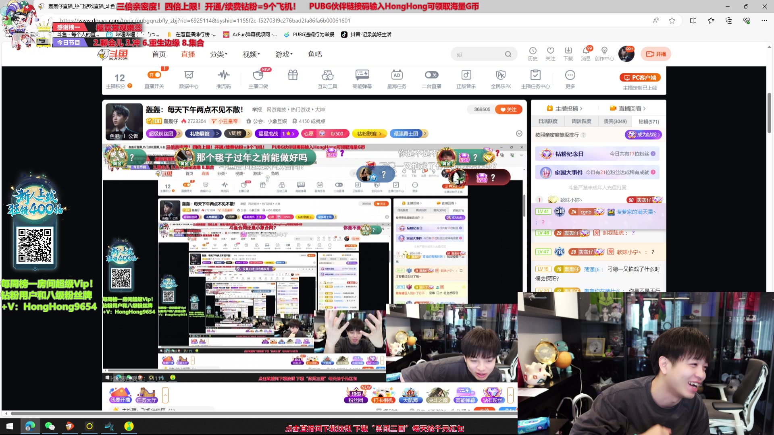Open the 打卡相机 check-in camera
The image size is (774, 435).
[x=383, y=395]
